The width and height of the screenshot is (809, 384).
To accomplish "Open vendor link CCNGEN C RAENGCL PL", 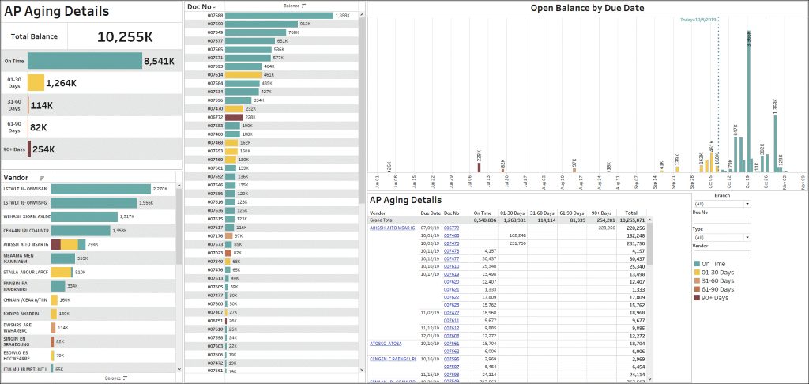I will tap(393, 358).
